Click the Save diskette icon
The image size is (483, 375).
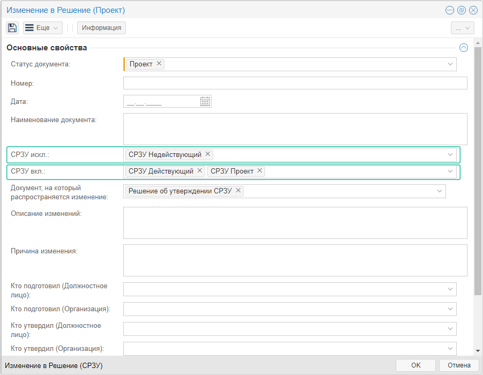[x=12, y=28]
